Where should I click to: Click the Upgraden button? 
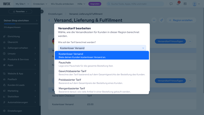click(x=95, y=4)
